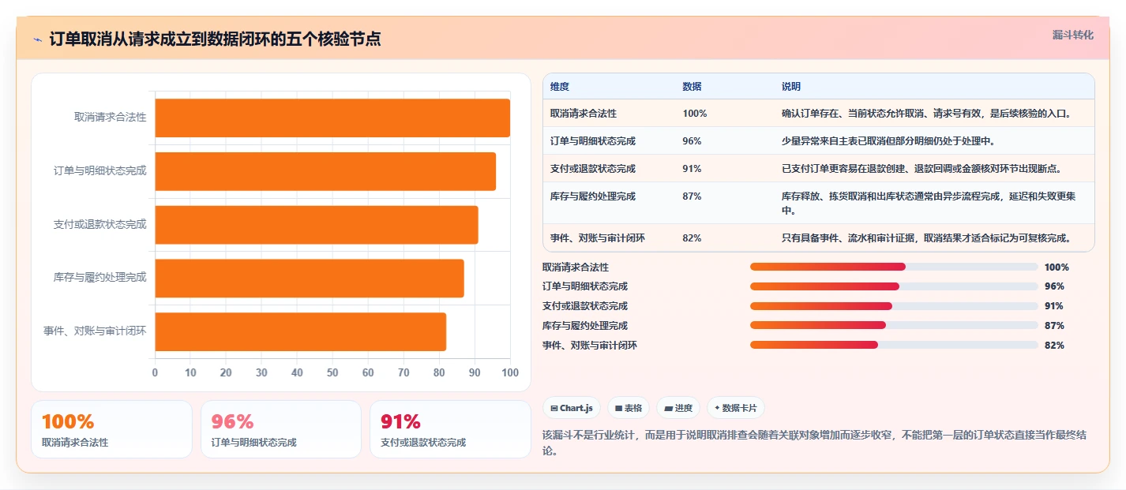This screenshot has height=490, width=1126.
Task: Click the 支付或退款状态完成 y-axis label
Action: pyautogui.click(x=100, y=224)
